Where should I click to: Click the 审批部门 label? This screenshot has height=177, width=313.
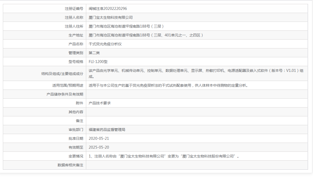76,130
